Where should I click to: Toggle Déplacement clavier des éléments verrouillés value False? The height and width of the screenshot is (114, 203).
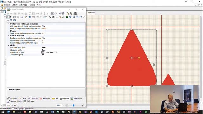click(x=43, y=38)
